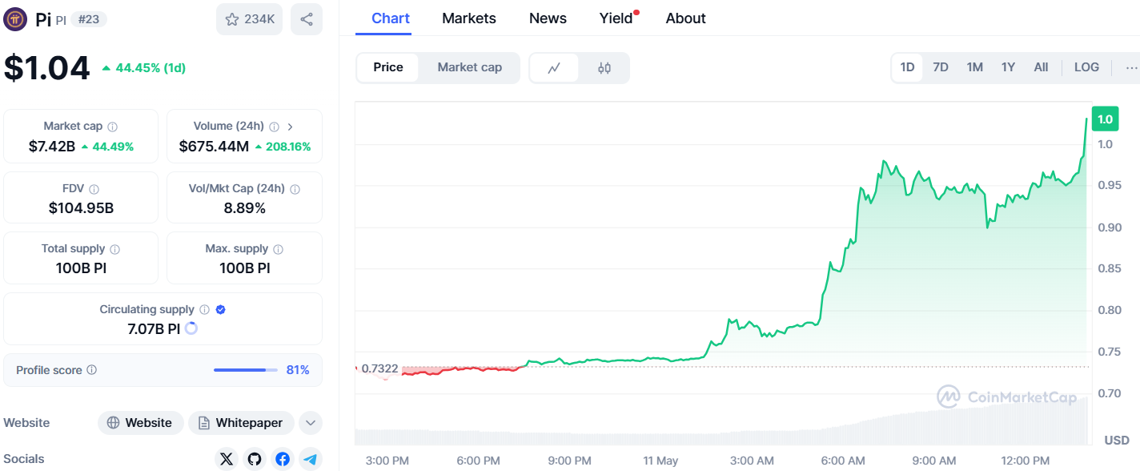Image resolution: width=1140 pixels, height=471 pixels.
Task: Open chart more options ellipsis menu
Action: [x=1130, y=68]
